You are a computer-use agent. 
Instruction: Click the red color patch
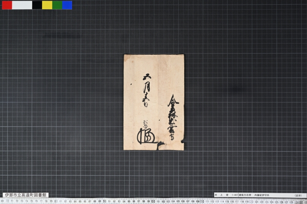[7, 5]
